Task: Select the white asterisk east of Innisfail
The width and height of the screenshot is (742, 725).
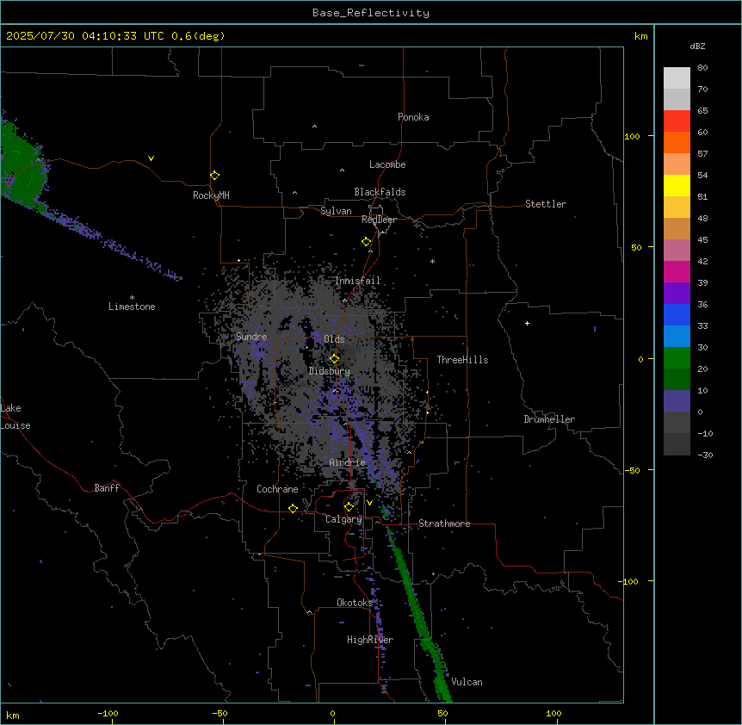Action: coord(432,261)
